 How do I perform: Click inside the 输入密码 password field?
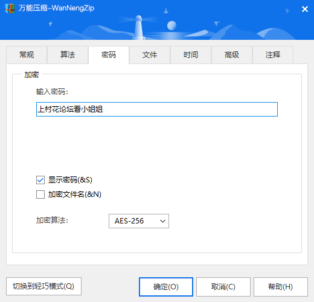pos(157,109)
